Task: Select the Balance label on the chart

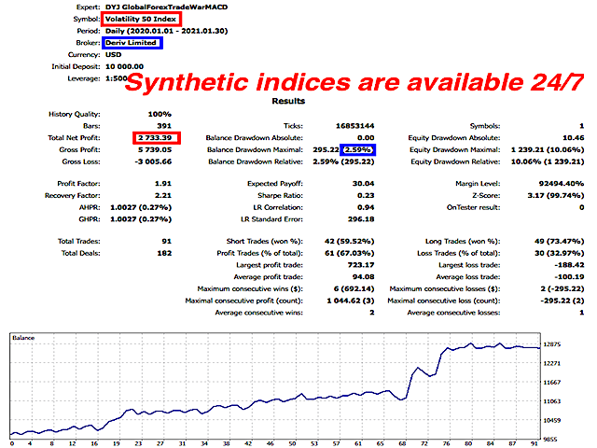Action: coord(23,338)
